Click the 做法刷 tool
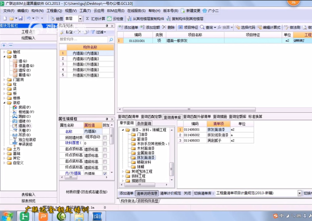This screenshot has height=221, width=312. point(292,27)
